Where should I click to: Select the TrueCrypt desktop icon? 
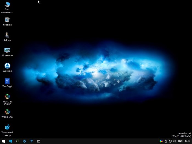7,81
